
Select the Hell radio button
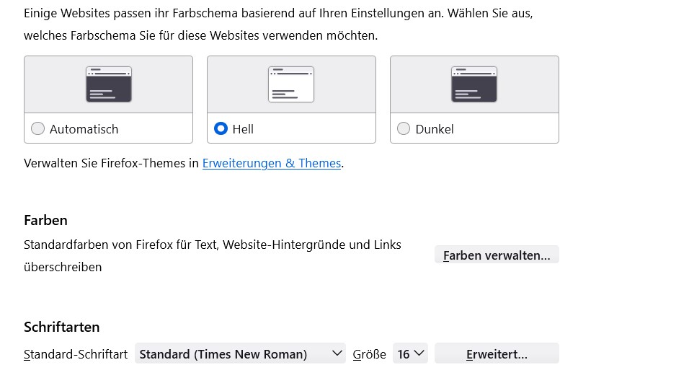(x=221, y=129)
